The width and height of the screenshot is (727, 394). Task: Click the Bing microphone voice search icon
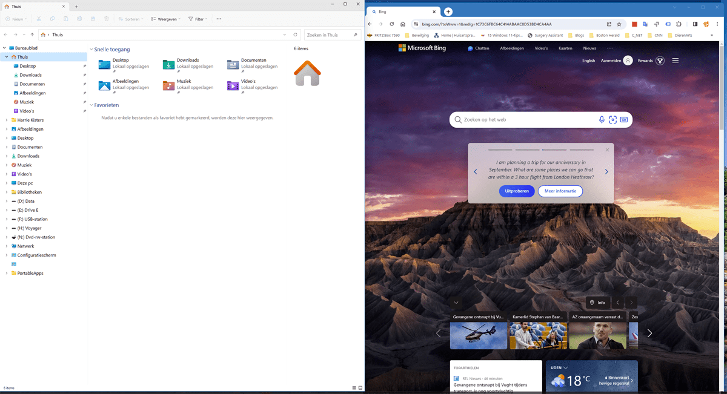602,120
